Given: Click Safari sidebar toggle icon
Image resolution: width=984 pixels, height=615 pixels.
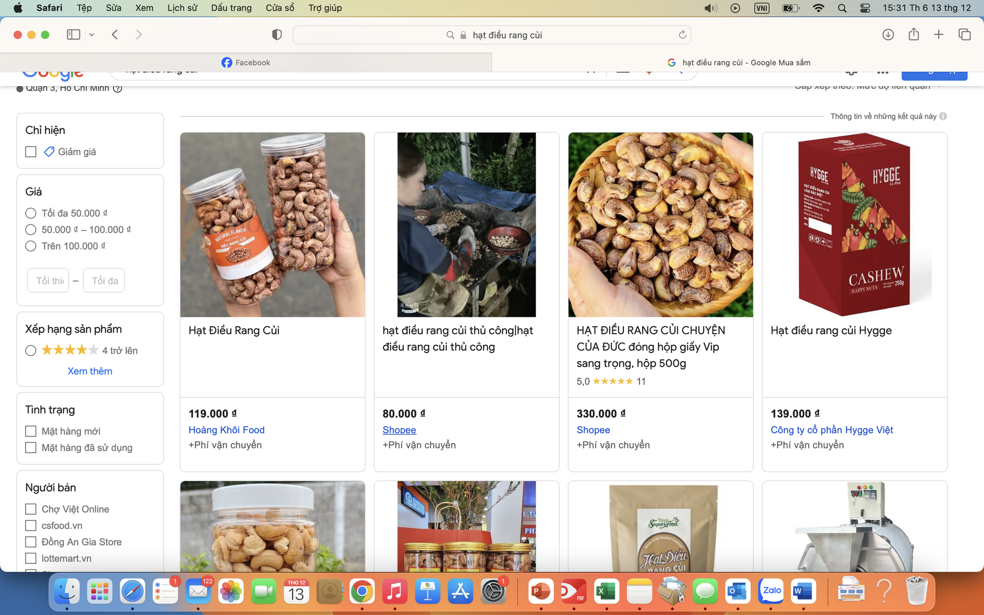Looking at the screenshot, I should point(73,34).
